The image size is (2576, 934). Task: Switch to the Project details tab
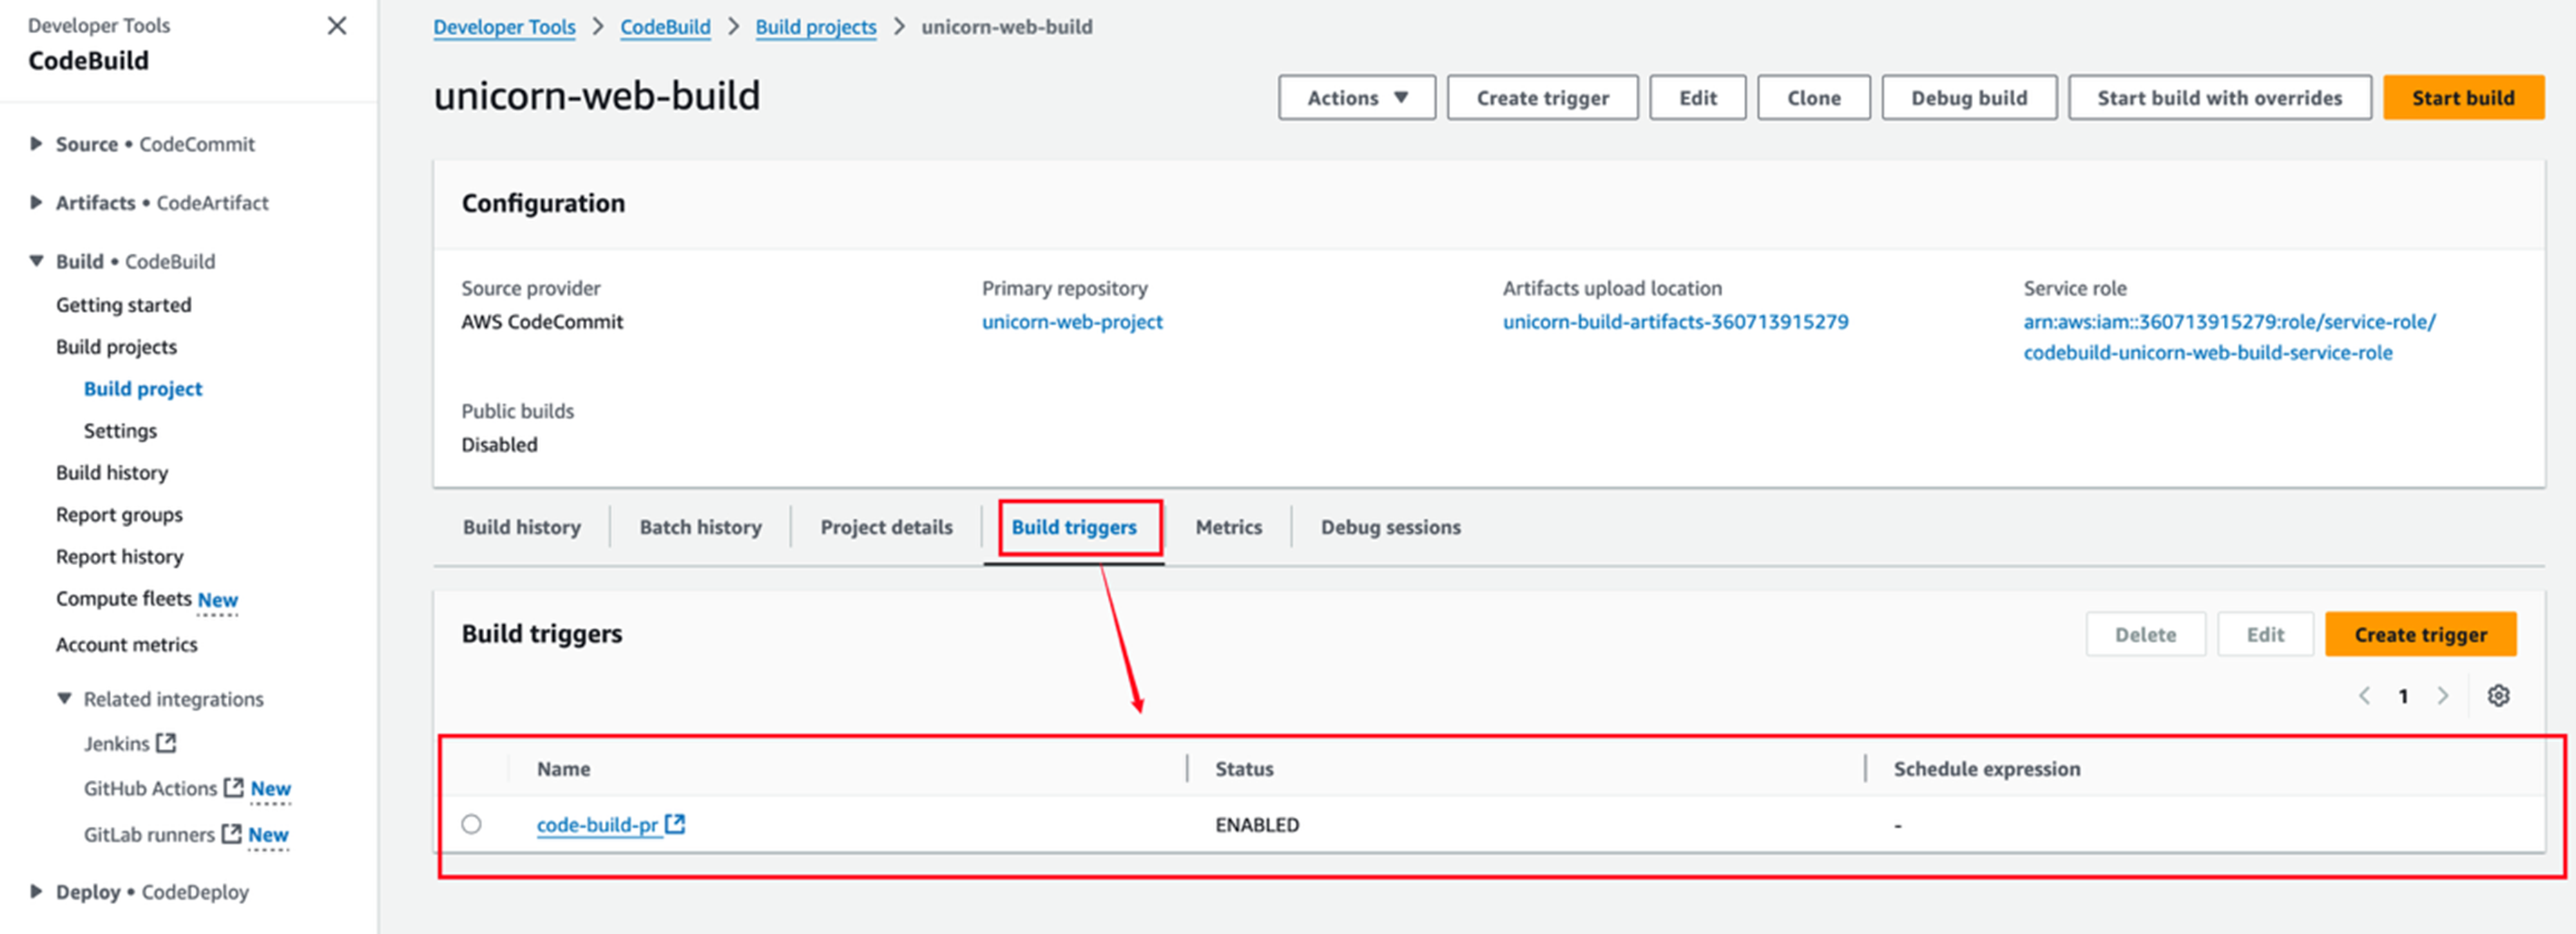(x=886, y=527)
